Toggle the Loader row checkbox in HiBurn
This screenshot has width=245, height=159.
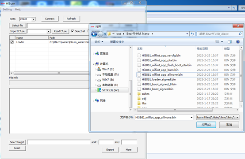click(12, 42)
